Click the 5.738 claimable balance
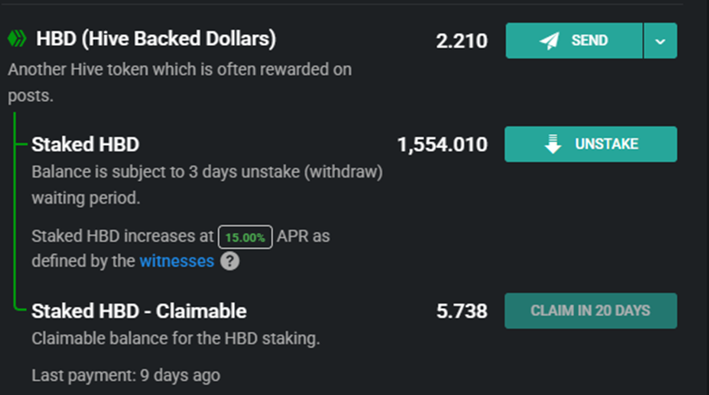Image resolution: width=709 pixels, height=395 pixels. pos(461,311)
